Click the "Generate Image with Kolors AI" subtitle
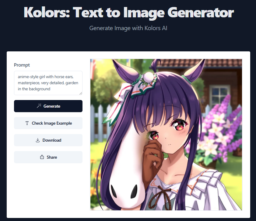256x221 pixels. [128, 28]
